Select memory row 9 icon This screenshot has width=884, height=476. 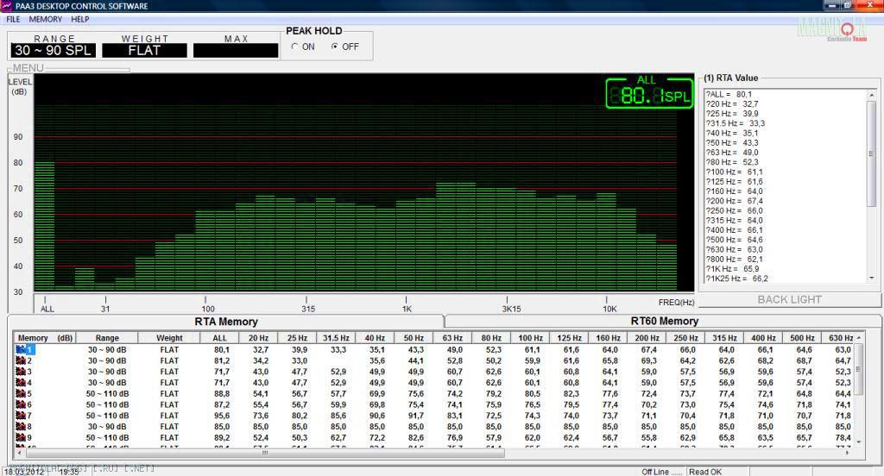pyautogui.click(x=21, y=438)
